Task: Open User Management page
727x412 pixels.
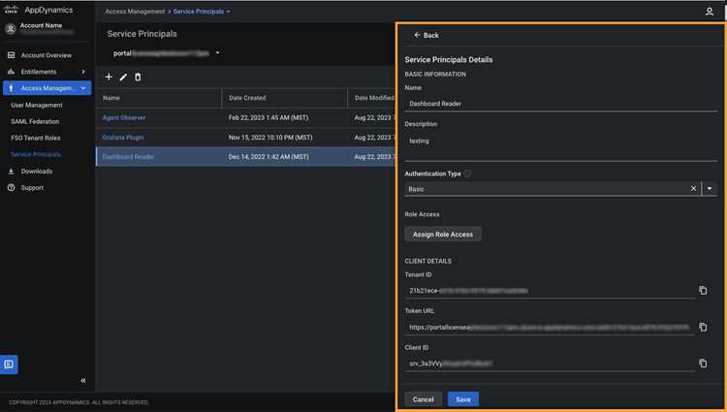Action: (37, 106)
